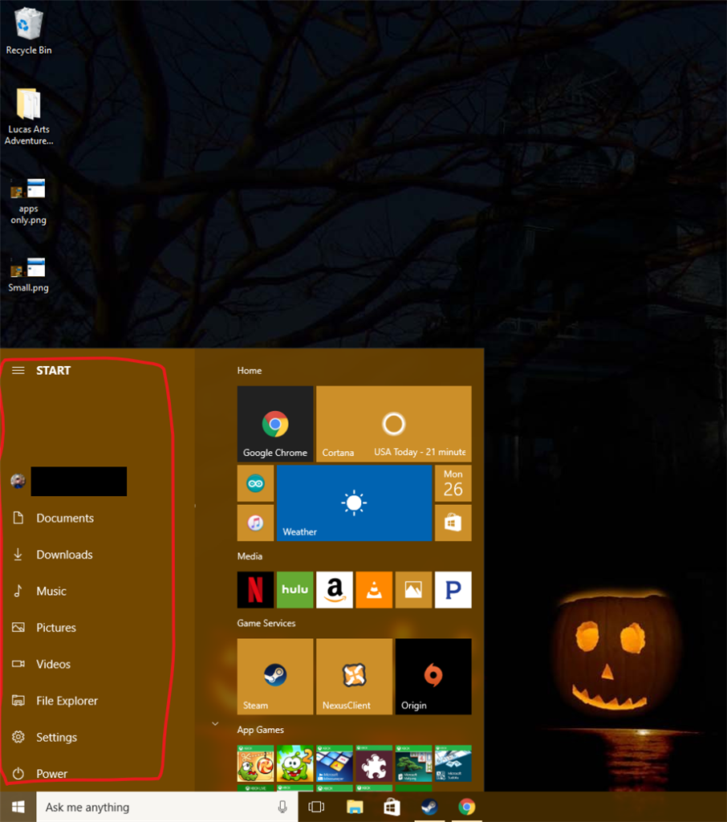Image resolution: width=727 pixels, height=822 pixels.
Task: Open the Calendar tile showing Mon 26
Action: point(453,483)
